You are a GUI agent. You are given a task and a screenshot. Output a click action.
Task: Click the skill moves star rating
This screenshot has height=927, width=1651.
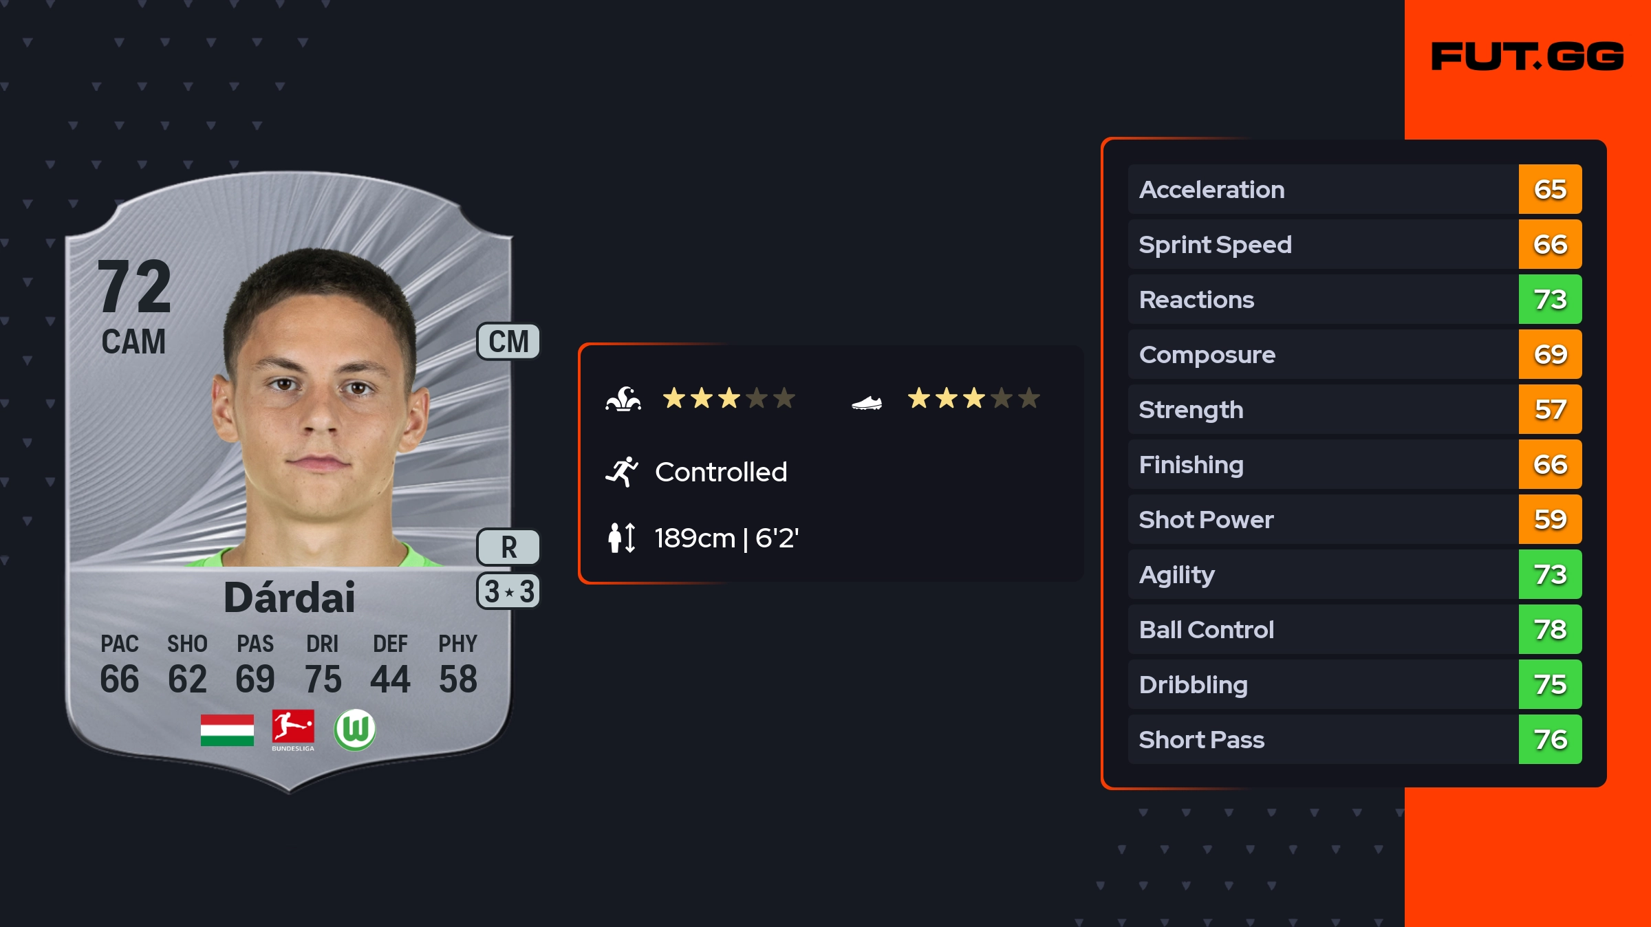point(729,398)
